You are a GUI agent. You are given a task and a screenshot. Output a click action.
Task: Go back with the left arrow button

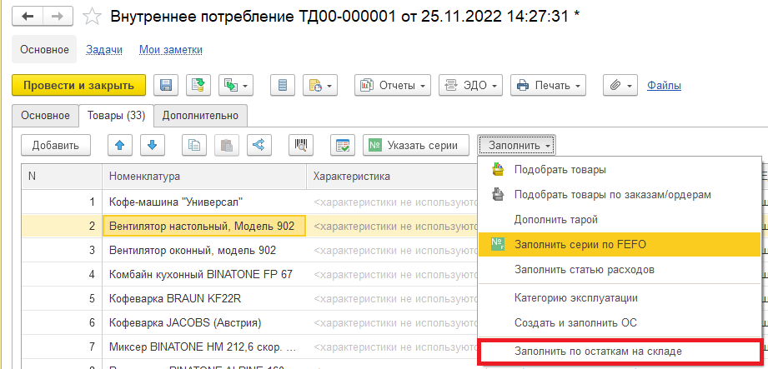click(x=28, y=17)
